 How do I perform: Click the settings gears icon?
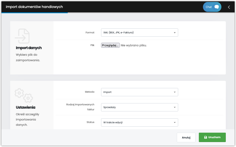24,95
